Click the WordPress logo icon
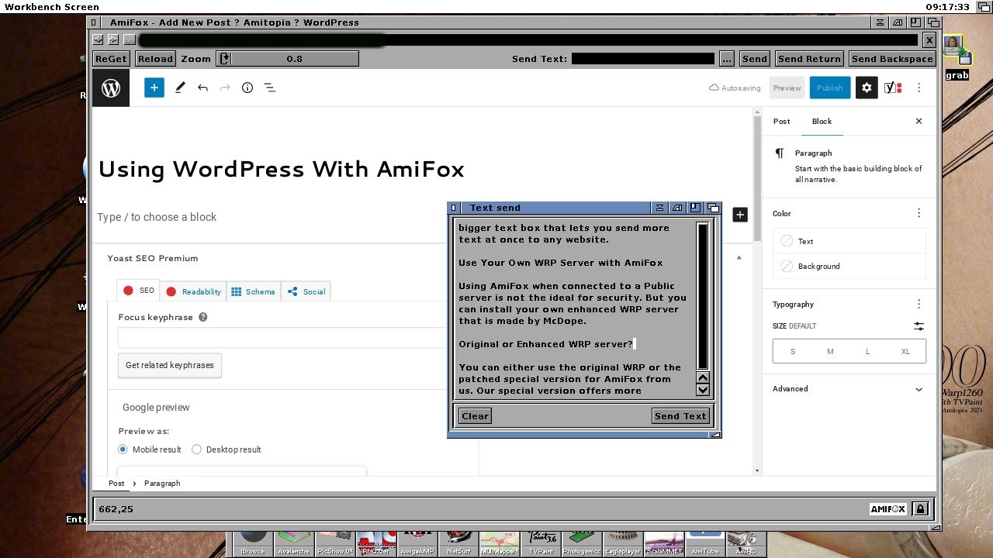Image resolution: width=993 pixels, height=558 pixels. 110,88
